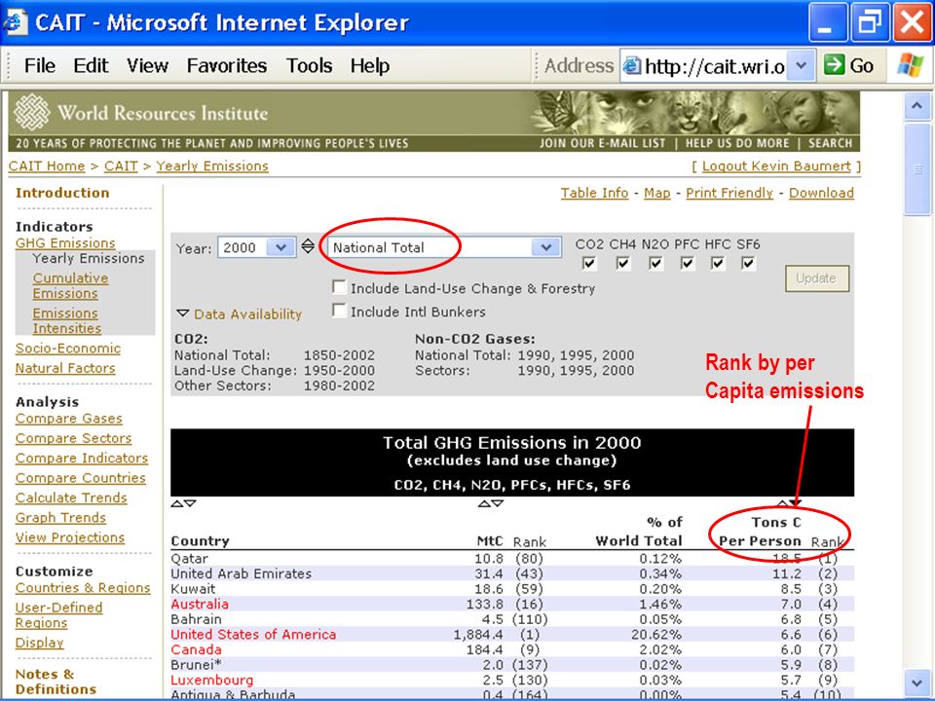Open Compare Sectors analysis
The image size is (935, 701).
73,439
